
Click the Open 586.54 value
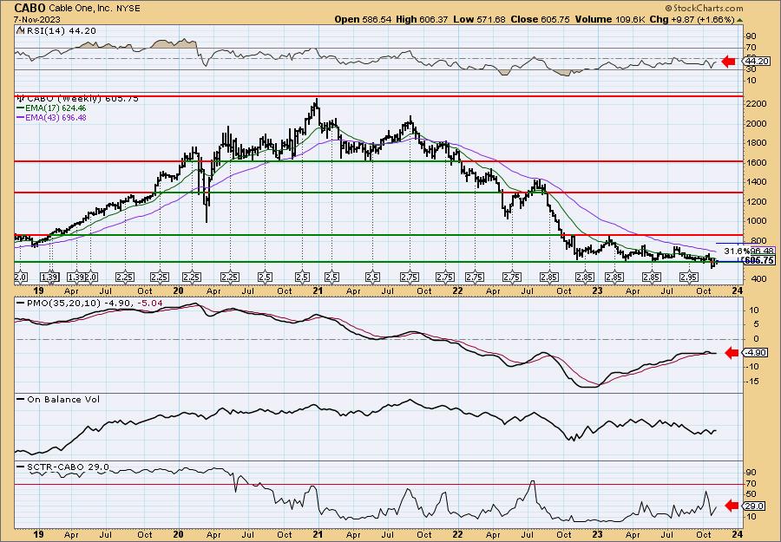click(x=363, y=19)
